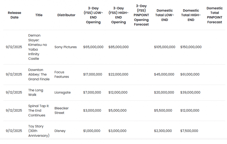The width and height of the screenshot is (227, 144).
Task: Click the Lionsgate distributor cell
Action: (x=62, y=92)
